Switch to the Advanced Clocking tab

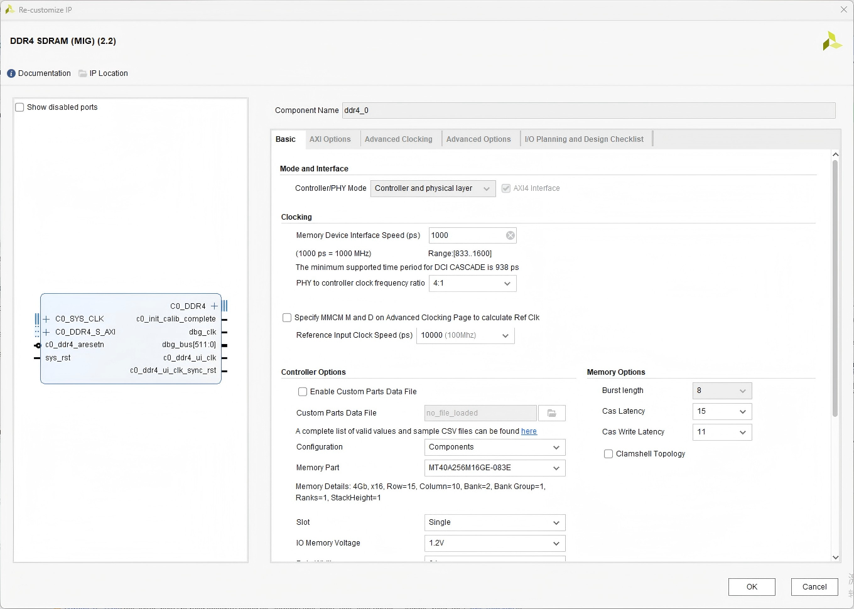click(x=399, y=139)
